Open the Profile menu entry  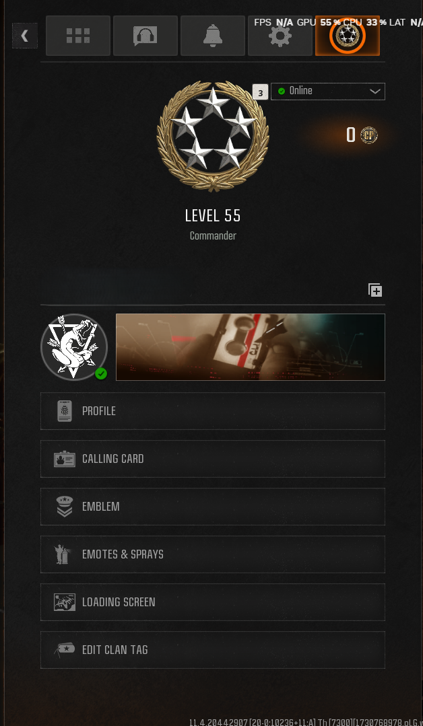pos(213,411)
